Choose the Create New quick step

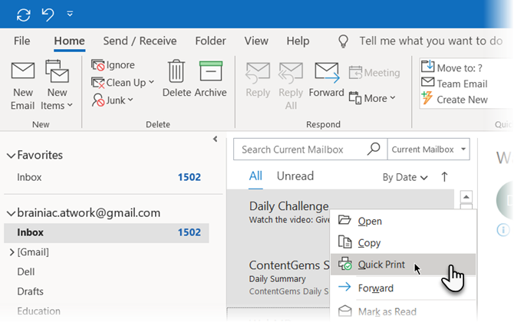(455, 99)
